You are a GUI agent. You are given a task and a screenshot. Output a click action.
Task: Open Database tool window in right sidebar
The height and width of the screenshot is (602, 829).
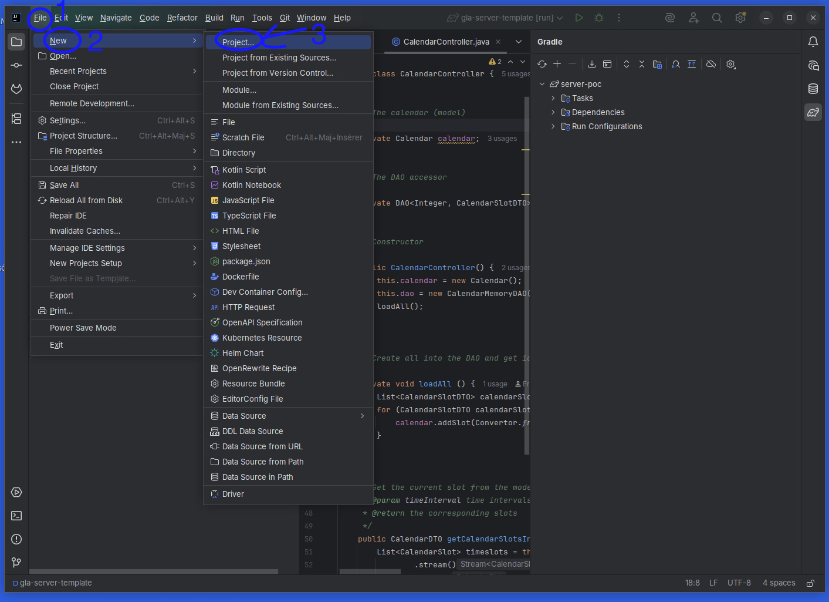pos(813,89)
